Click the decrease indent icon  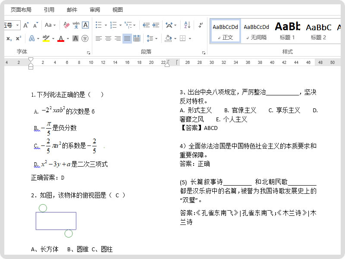tap(146, 25)
